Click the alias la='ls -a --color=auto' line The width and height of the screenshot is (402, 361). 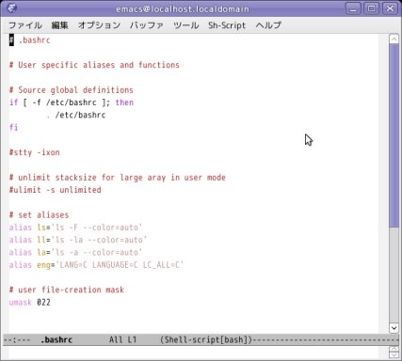pos(75,253)
